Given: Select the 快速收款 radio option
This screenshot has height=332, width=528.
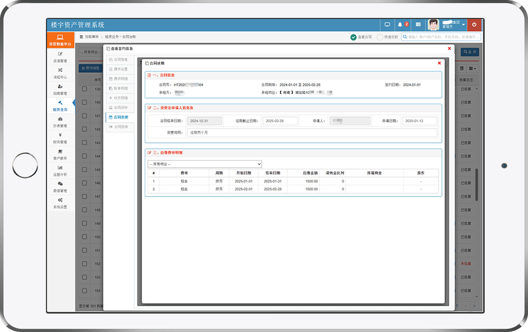Looking at the screenshot, I should pos(380,37).
